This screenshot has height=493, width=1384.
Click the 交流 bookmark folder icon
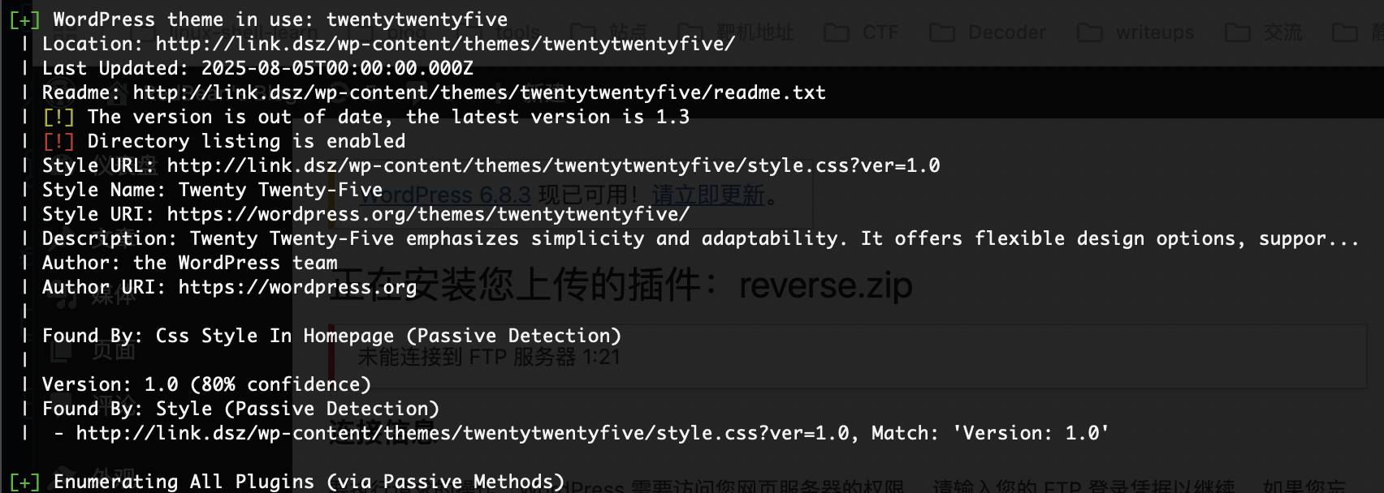1237,32
